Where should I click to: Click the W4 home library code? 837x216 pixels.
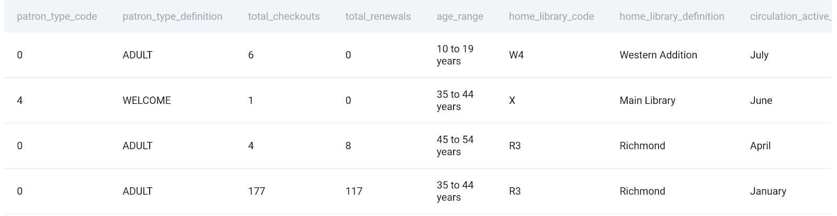point(516,55)
